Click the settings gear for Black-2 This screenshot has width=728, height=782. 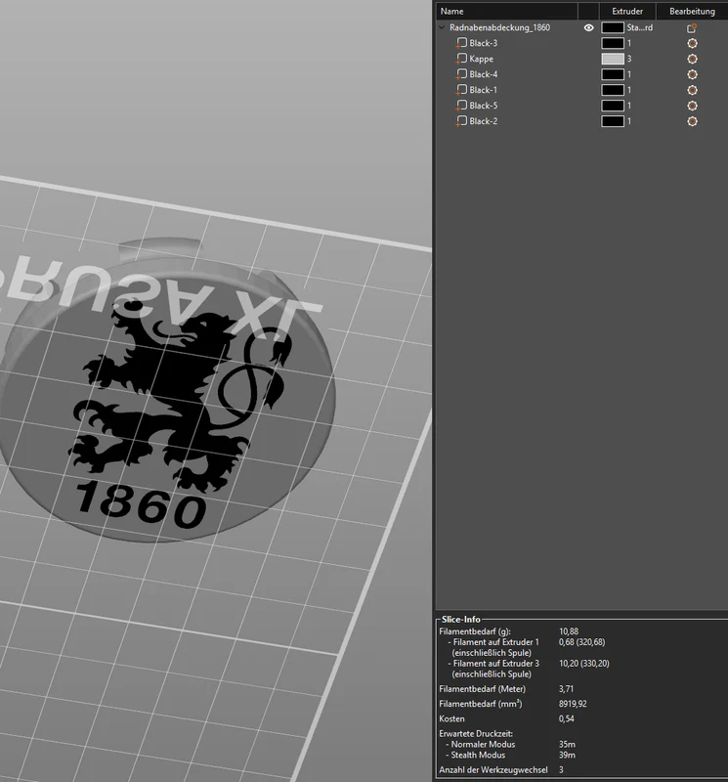[692, 121]
